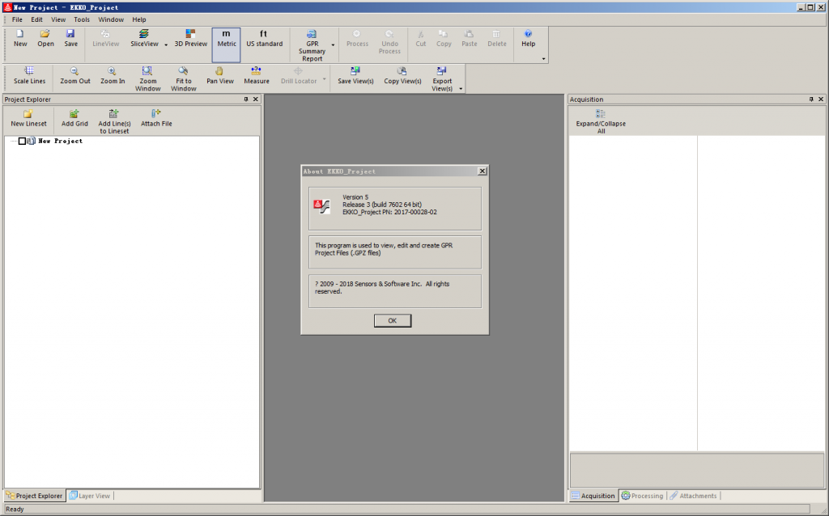The image size is (829, 516).
Task: Open the Drill Locator dropdown arrow
Action: click(324, 80)
